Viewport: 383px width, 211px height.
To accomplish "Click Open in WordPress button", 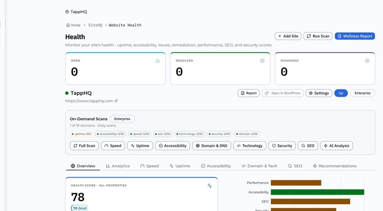I will [282, 93].
